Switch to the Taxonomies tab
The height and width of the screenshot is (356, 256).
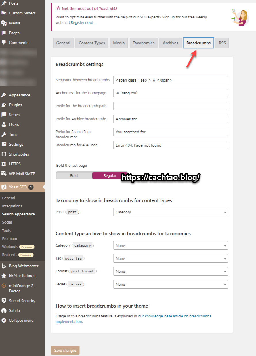click(x=144, y=43)
